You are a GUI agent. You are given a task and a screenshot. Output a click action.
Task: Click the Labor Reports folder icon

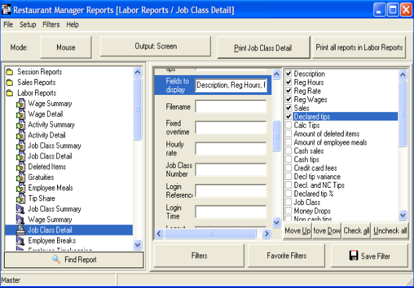coord(10,93)
